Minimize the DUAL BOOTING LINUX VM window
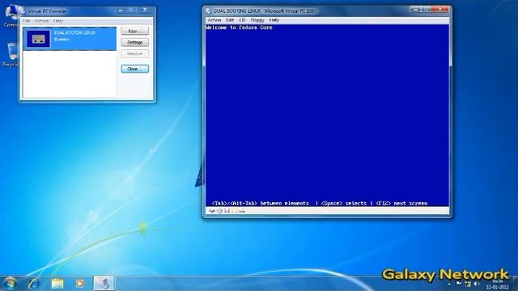Image resolution: width=518 pixels, height=291 pixels. tap(415, 10)
